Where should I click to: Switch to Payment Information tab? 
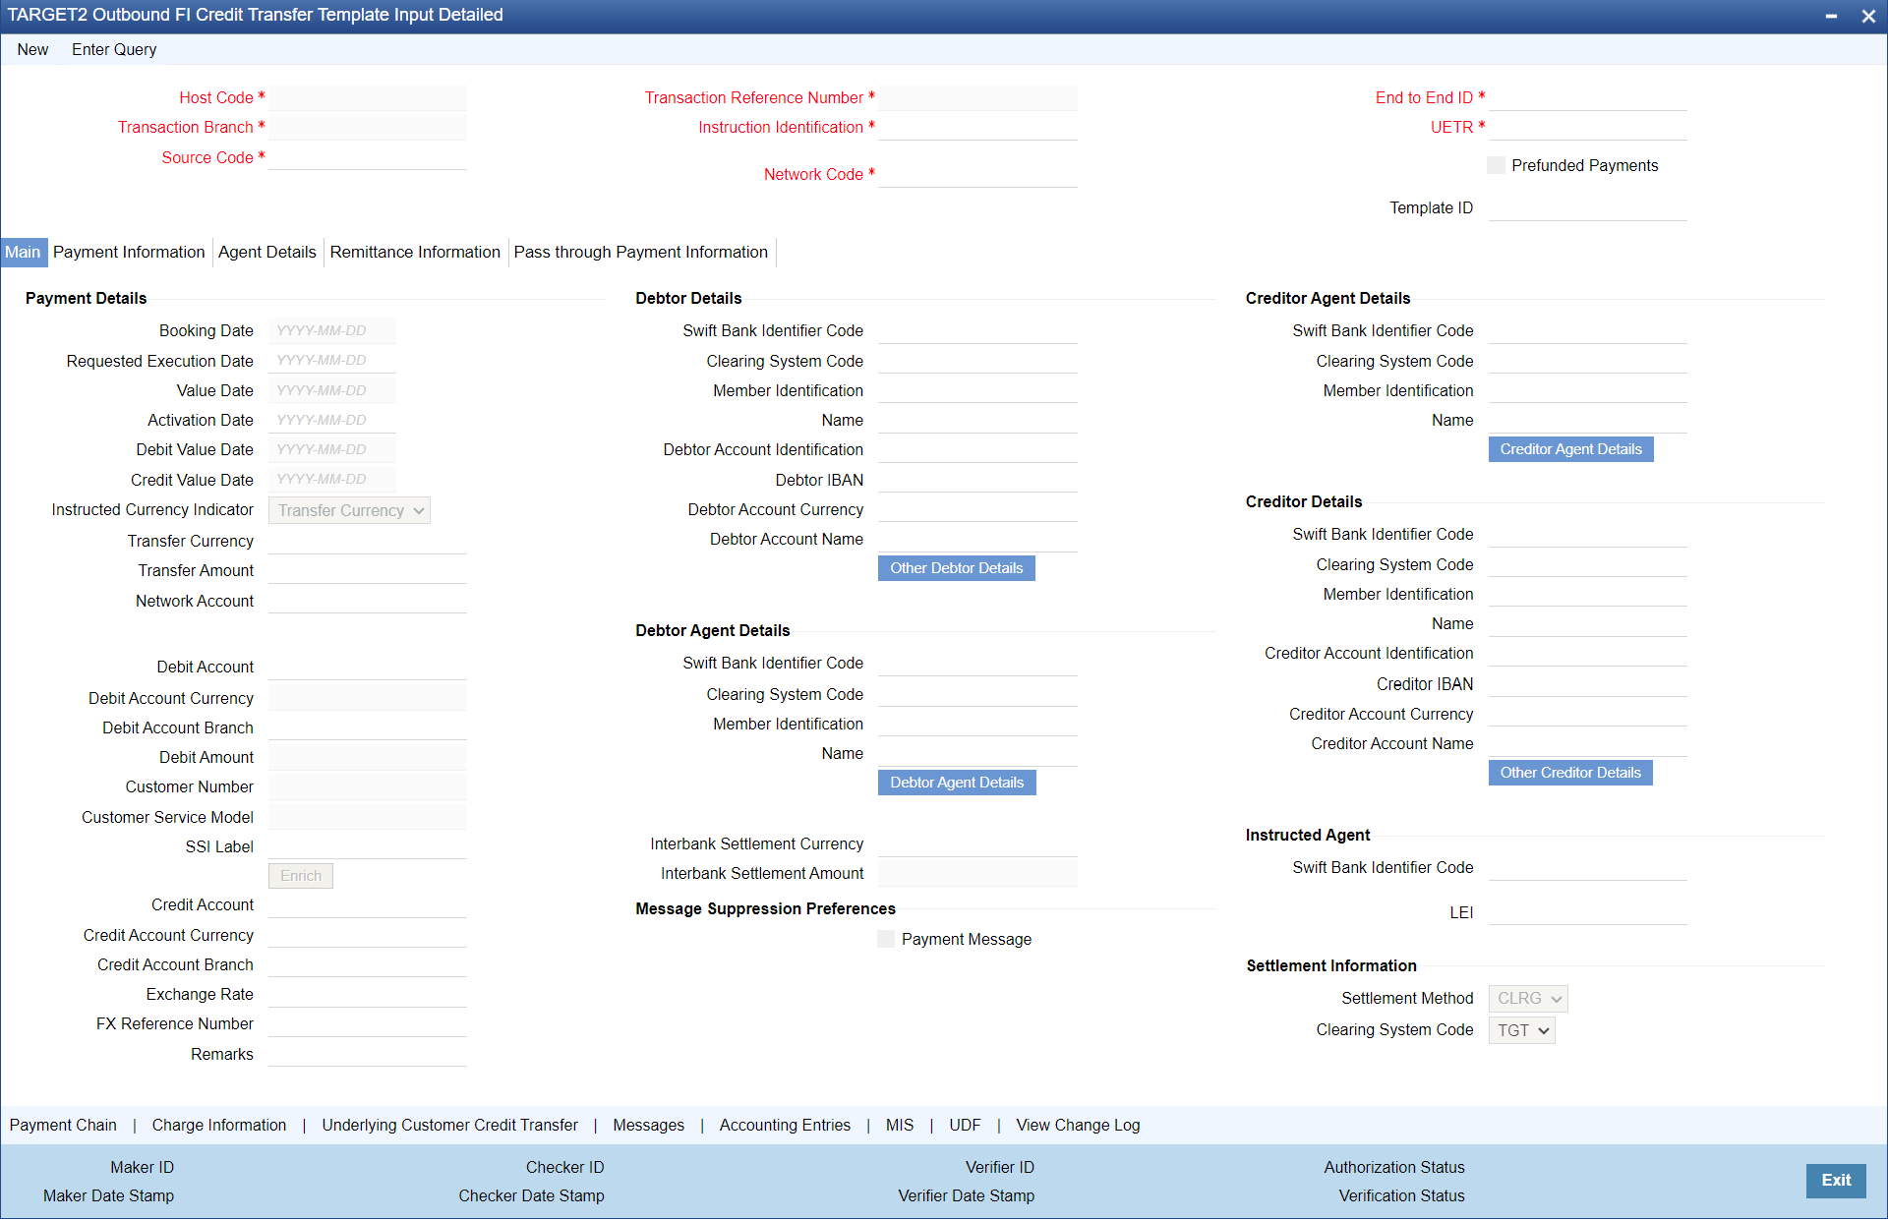[129, 252]
